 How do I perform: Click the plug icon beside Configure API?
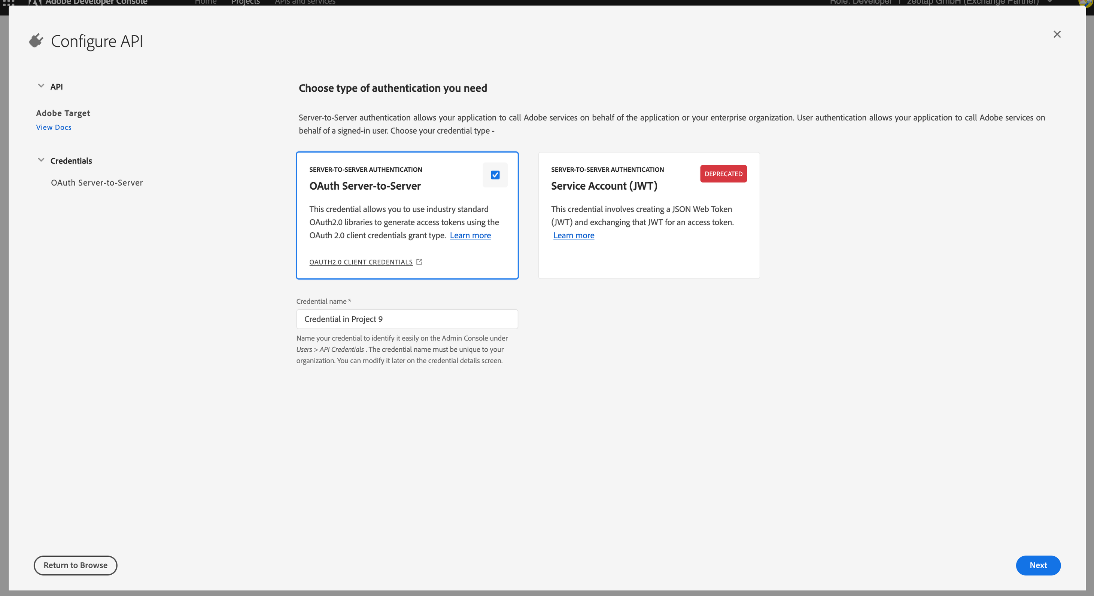click(x=36, y=41)
